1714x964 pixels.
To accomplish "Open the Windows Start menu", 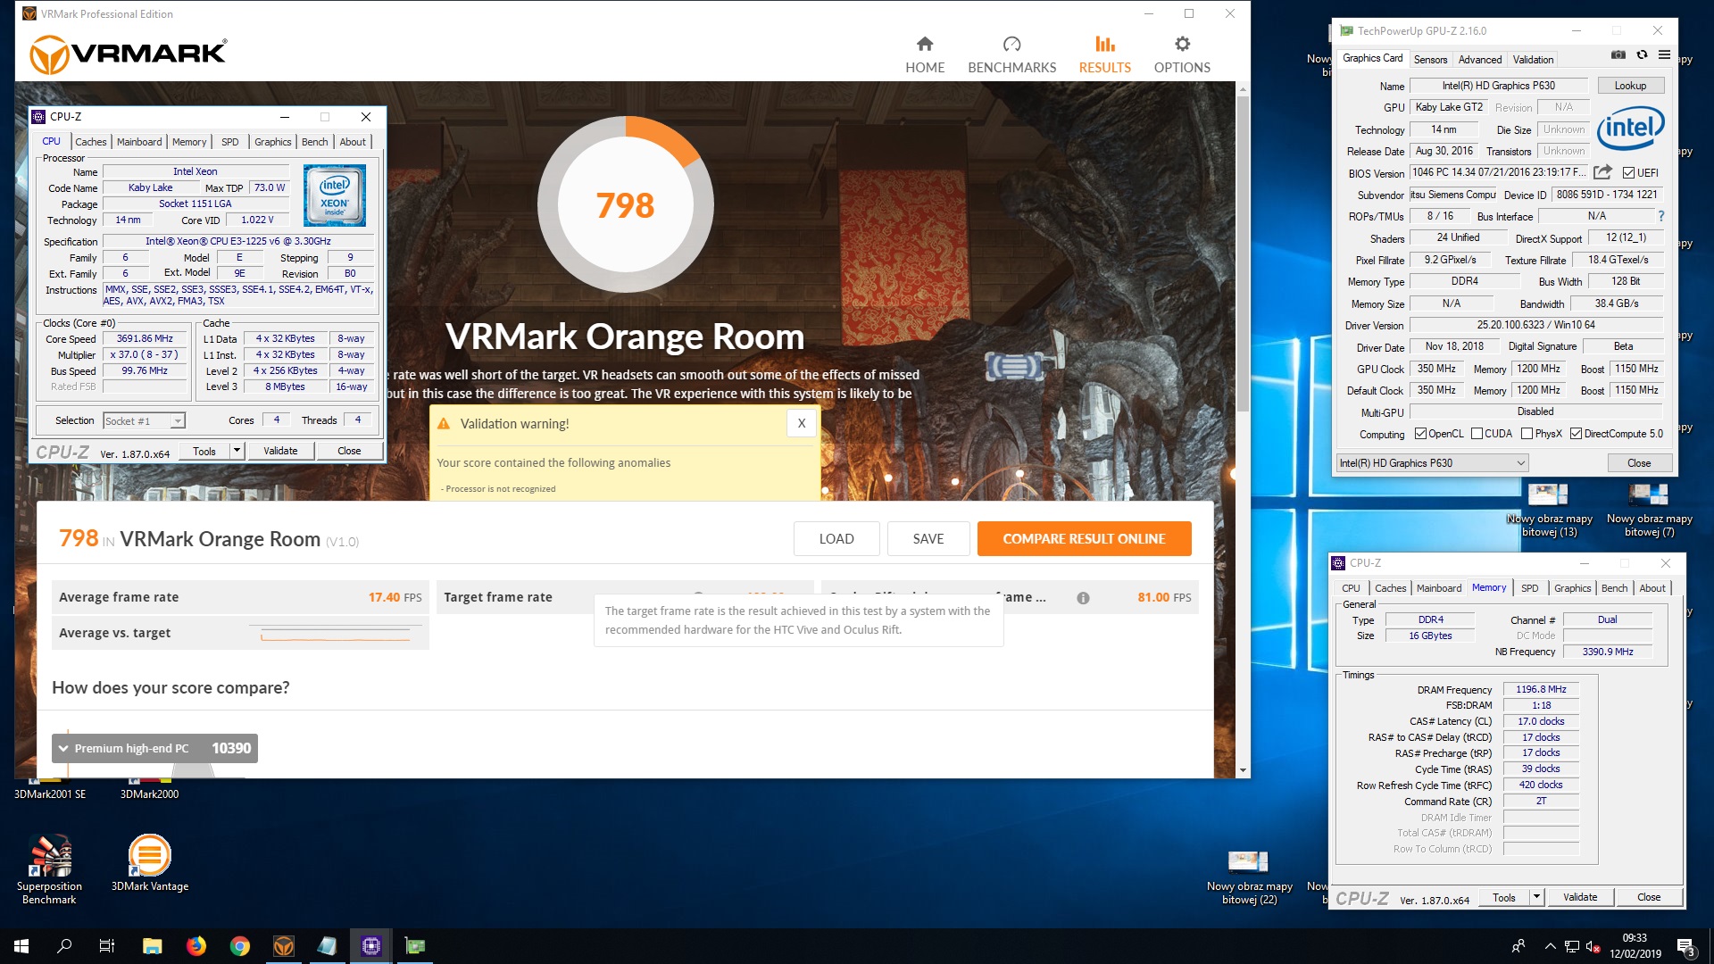I will click(x=21, y=946).
